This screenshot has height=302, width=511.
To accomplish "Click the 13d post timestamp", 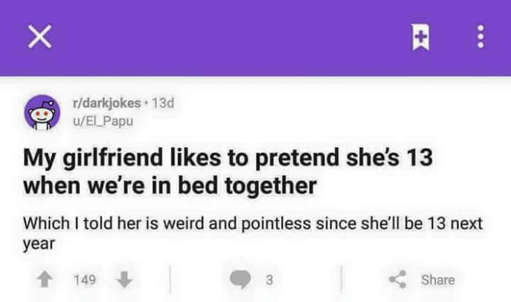I will [x=163, y=103].
